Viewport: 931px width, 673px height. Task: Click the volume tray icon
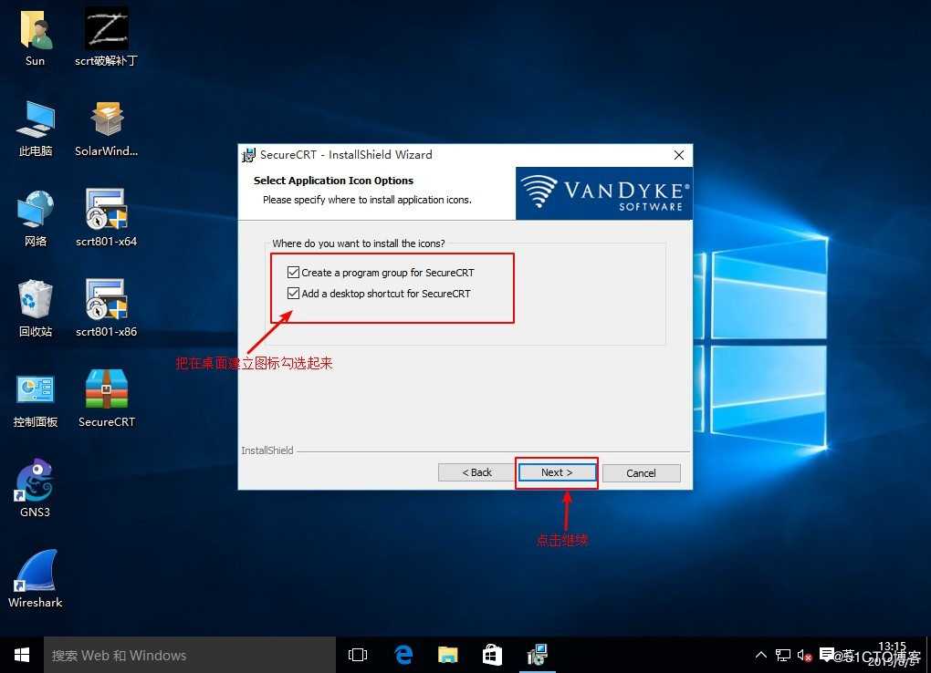click(804, 655)
